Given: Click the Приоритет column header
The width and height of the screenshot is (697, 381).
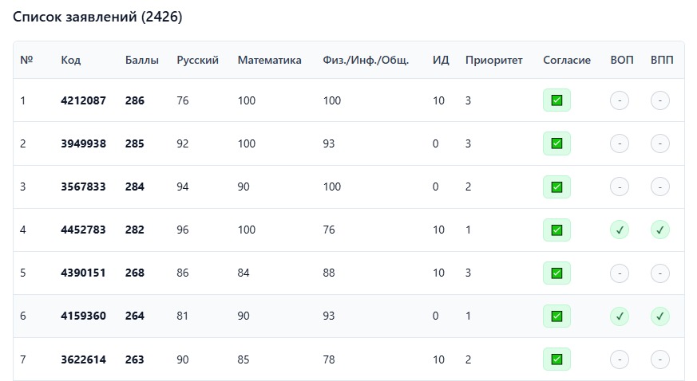Looking at the screenshot, I should tap(493, 61).
